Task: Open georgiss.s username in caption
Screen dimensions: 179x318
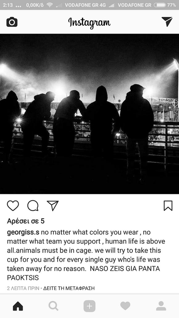Action: (23, 232)
